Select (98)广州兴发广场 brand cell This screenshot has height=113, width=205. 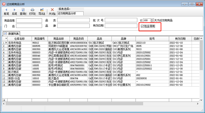(123, 46)
